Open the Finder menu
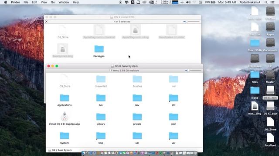This screenshot has height=156, width=279. [x=16, y=2]
